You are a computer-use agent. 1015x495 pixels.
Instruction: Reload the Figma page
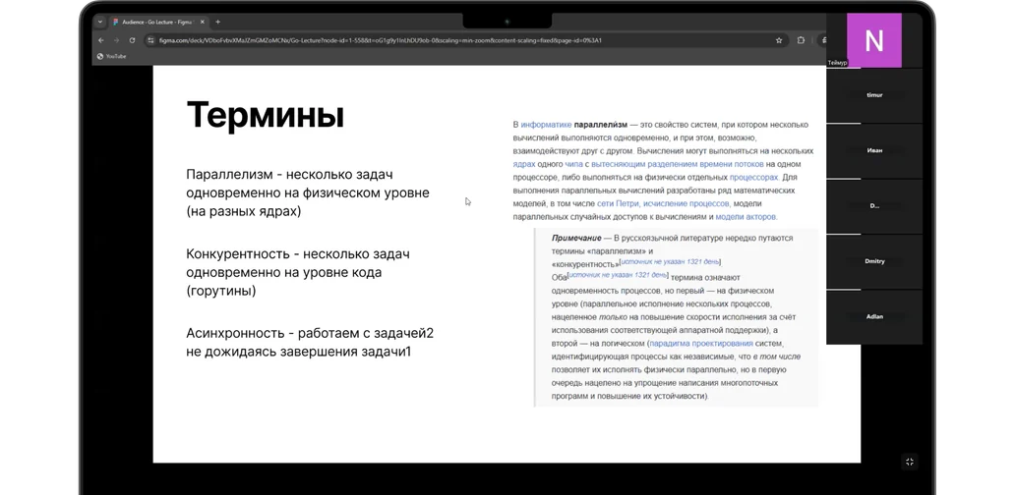coord(132,40)
